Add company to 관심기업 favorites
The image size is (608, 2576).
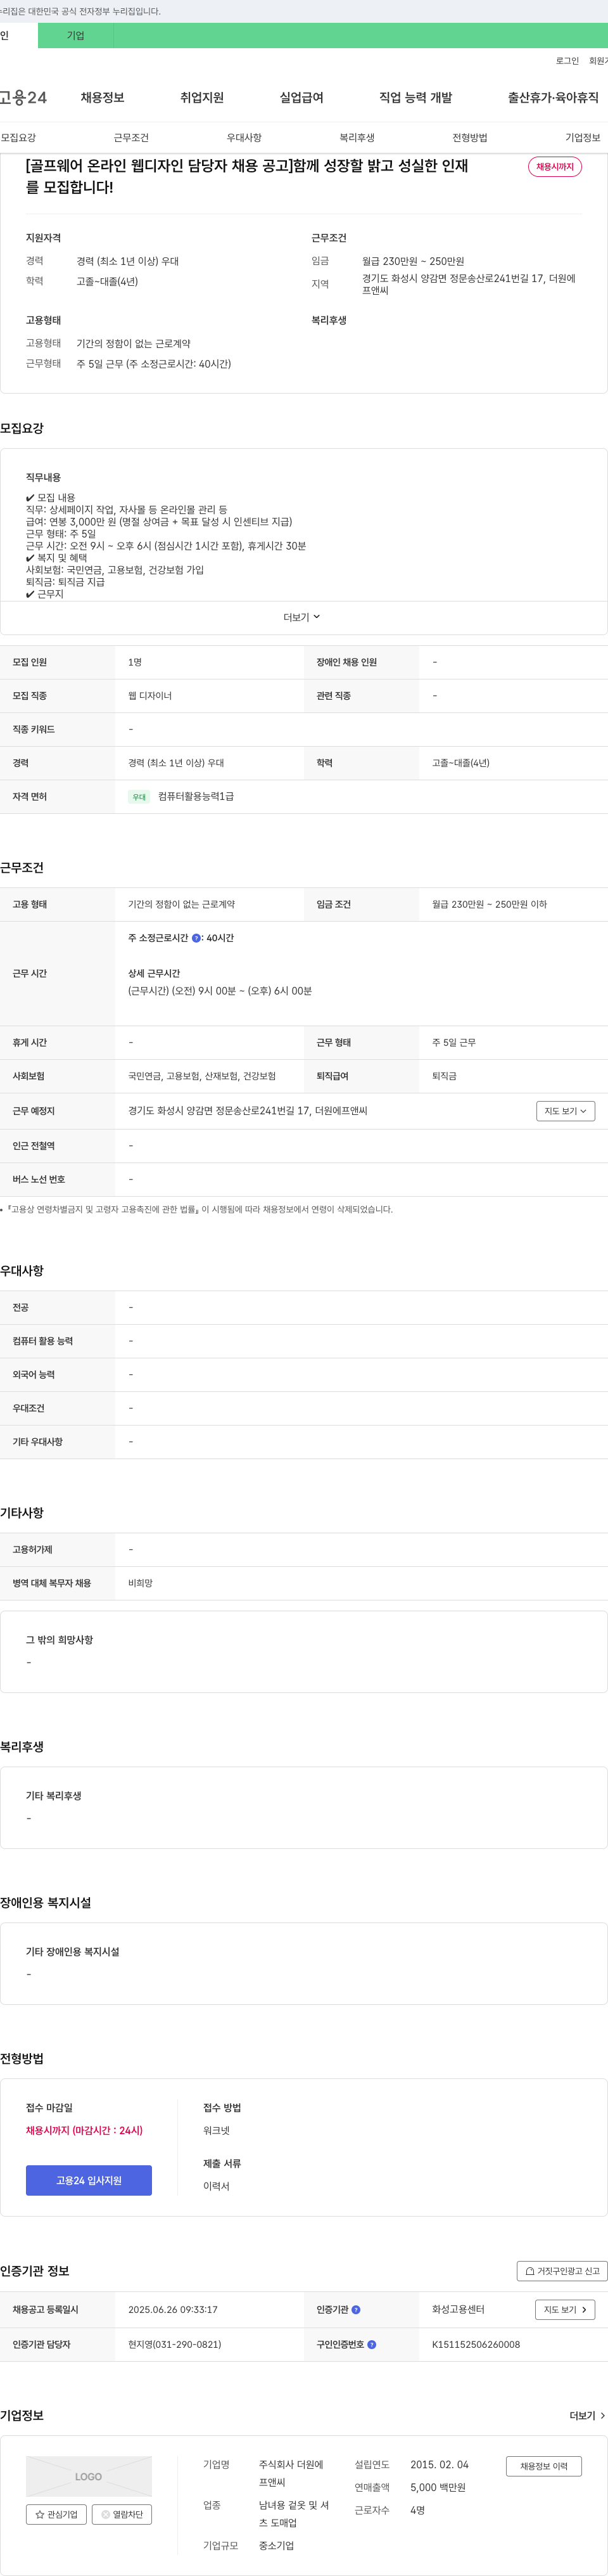[56, 2514]
